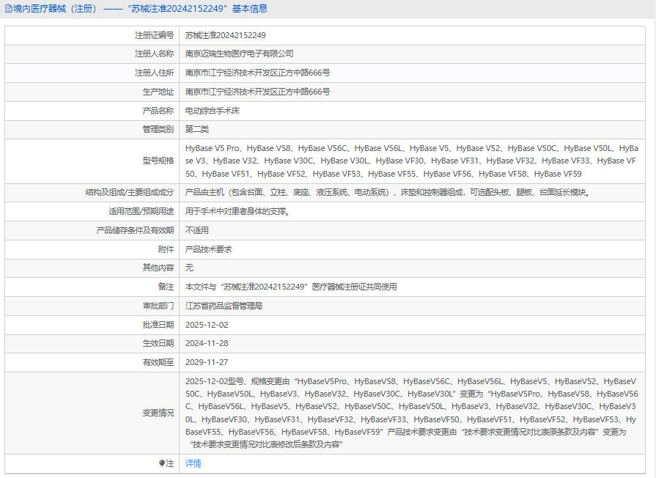This screenshot has width=656, height=478.
Task: Click the 有效期至 row label
Action: [x=158, y=362]
